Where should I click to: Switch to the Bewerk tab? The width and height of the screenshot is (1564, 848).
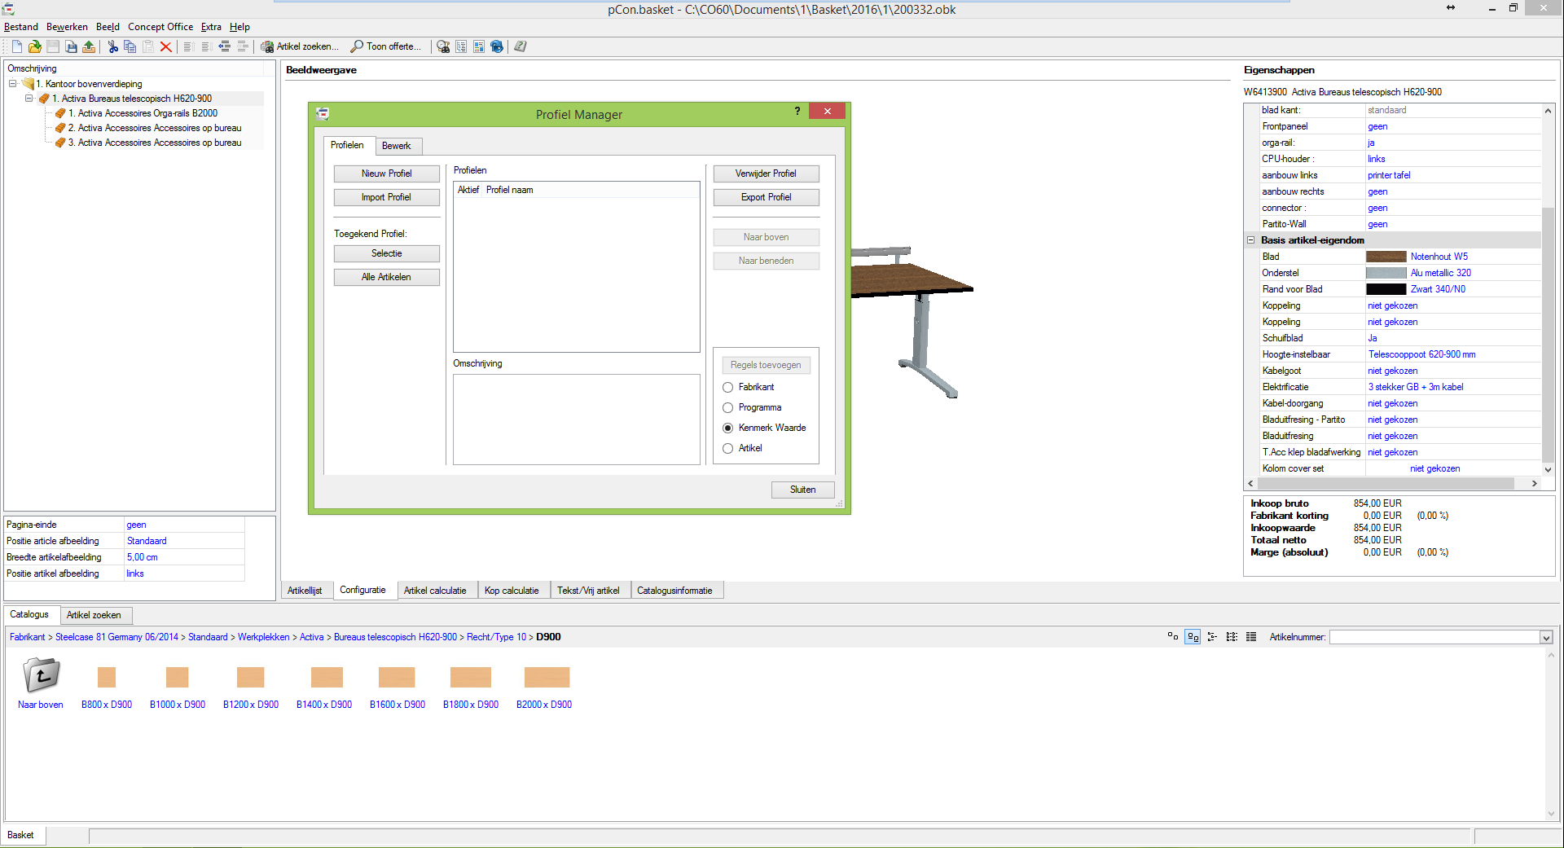tap(397, 146)
